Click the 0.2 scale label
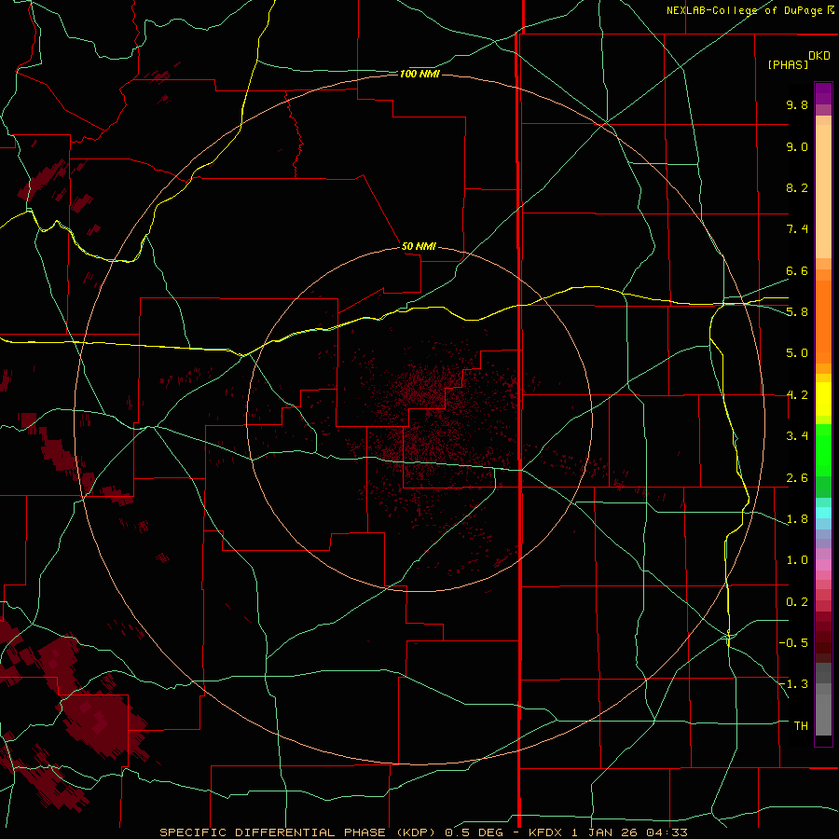Screen dimensions: 839x839 point(797,602)
